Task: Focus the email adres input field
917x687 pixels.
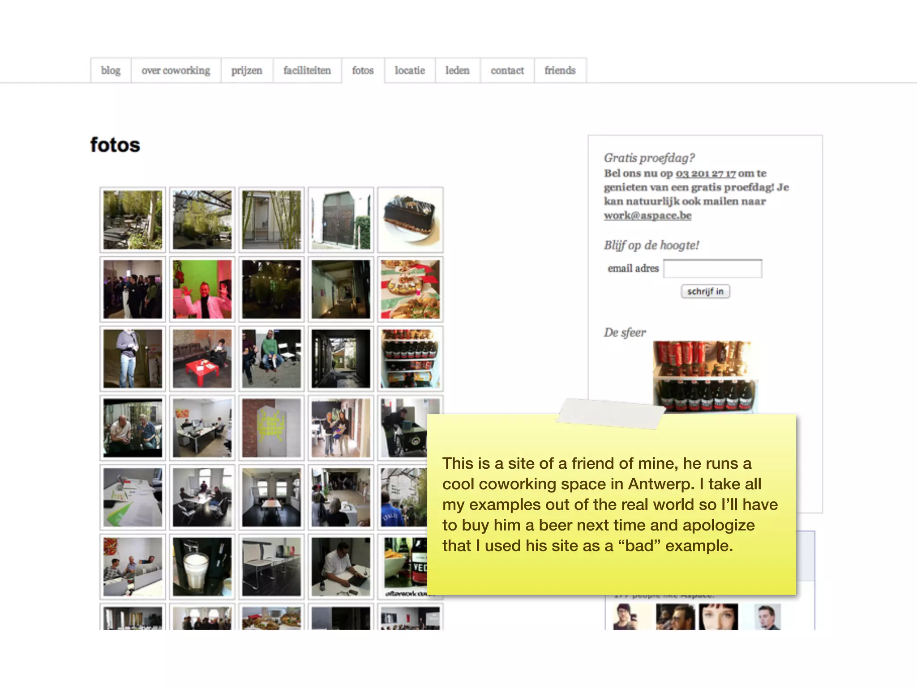Action: (712, 269)
